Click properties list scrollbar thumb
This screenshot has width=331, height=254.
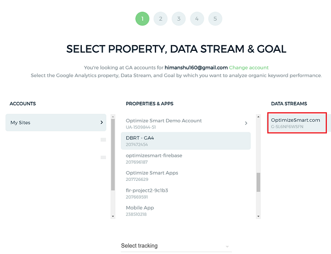coord(258,182)
